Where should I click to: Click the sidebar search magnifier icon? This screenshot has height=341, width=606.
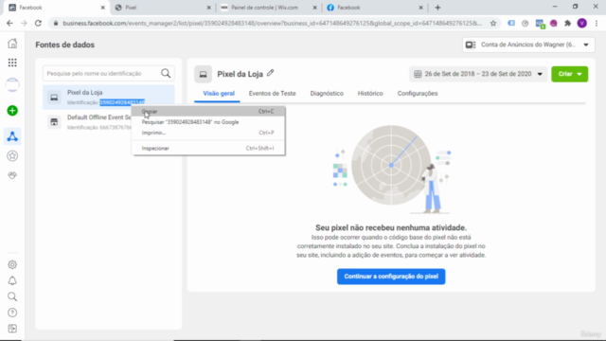point(12,296)
